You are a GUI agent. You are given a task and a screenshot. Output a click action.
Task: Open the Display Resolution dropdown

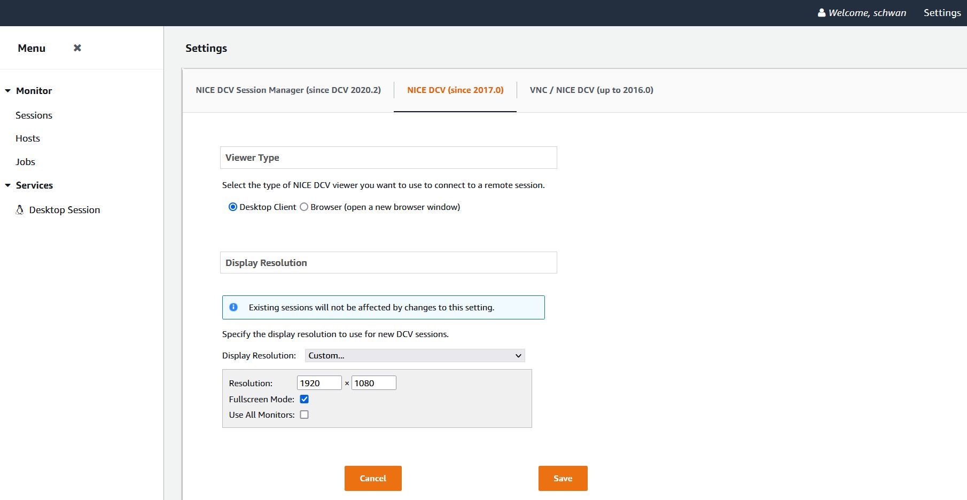pos(415,356)
